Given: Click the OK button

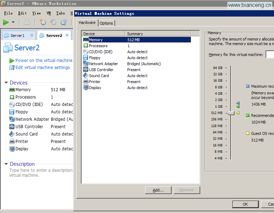Looking at the screenshot, I should tap(245, 204).
